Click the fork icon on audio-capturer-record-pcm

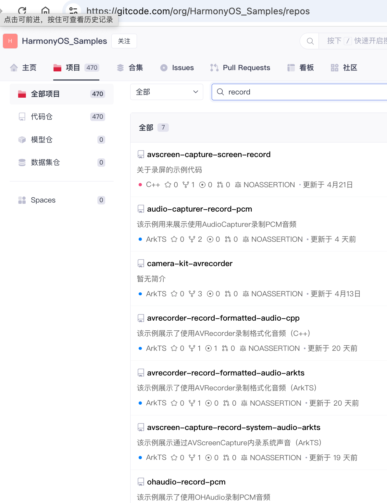(192, 239)
